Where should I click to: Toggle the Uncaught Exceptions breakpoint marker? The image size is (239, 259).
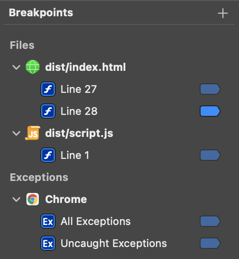pos(210,243)
